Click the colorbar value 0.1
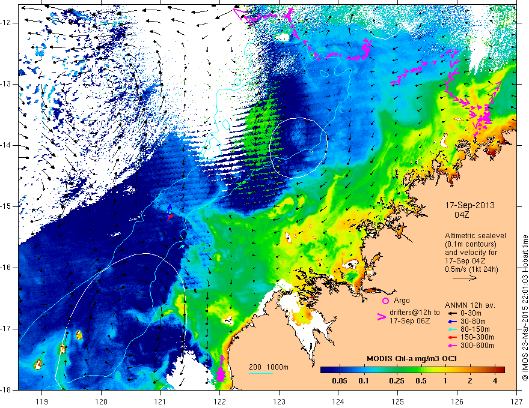Image resolution: width=529 pixels, height=408 pixels. click(x=364, y=381)
